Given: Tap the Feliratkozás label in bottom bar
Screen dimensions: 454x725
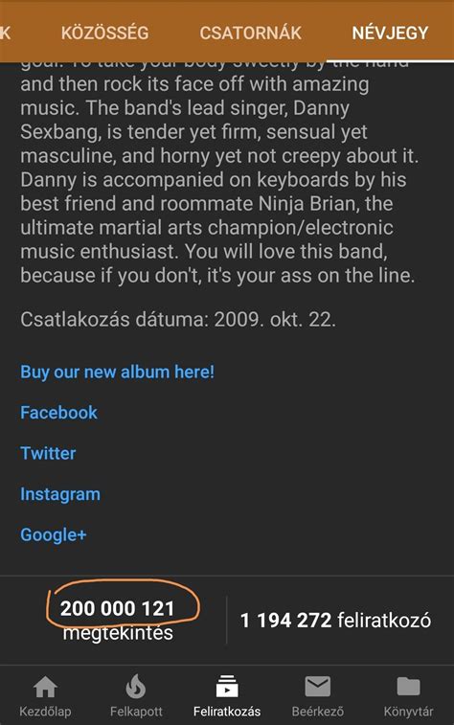Looking at the screenshot, I should (227, 712).
